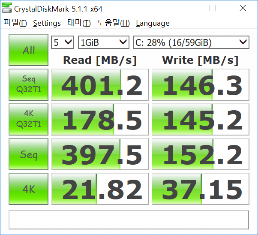This screenshot has width=258, height=235.
Task: Select the 4K write value 37.15
Action: 201,189
